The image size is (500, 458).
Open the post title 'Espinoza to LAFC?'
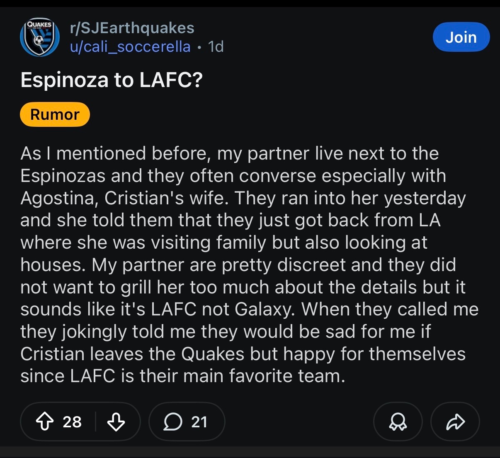point(112,80)
